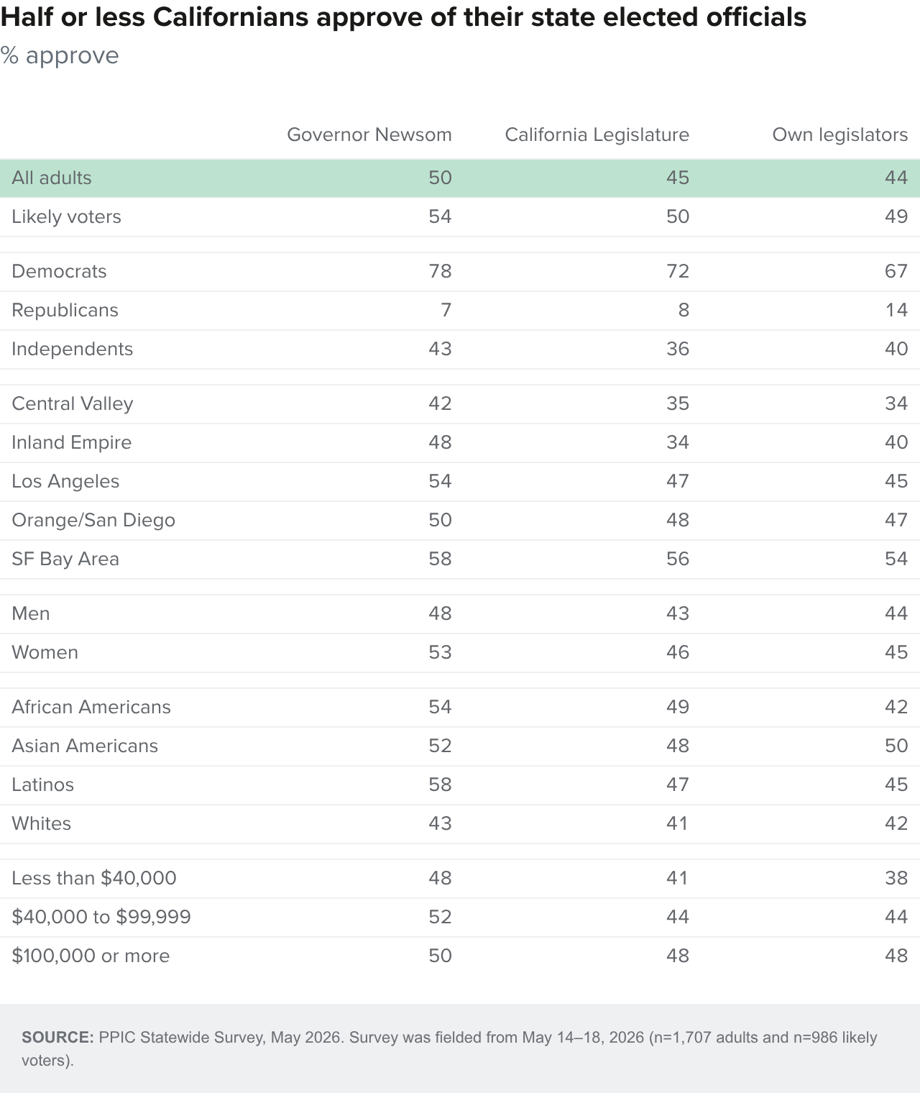Click the Less than $40,000 row label

94,878
